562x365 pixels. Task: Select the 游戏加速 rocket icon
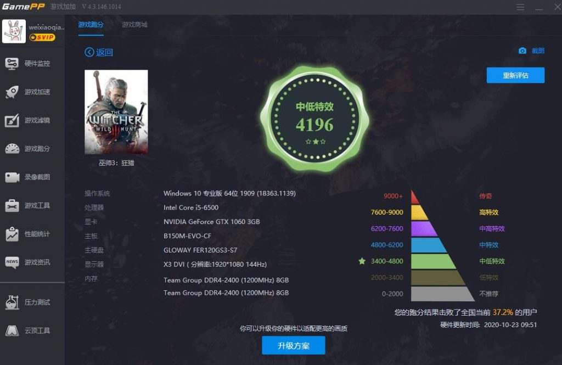(12, 92)
